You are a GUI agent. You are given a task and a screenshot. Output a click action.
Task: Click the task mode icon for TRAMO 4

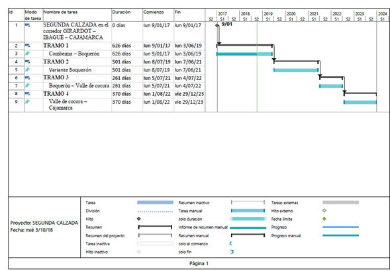27,94
